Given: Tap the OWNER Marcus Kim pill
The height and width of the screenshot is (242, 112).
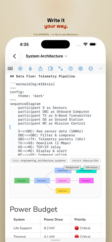Looking at the screenshot, I should pos(85,161).
